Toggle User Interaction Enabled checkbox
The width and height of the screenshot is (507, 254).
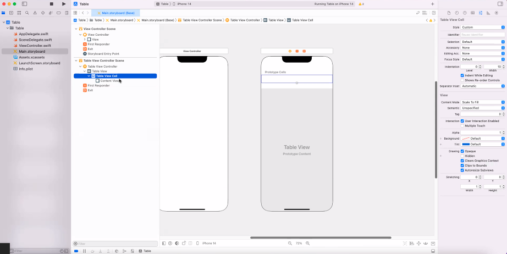[x=462, y=121]
